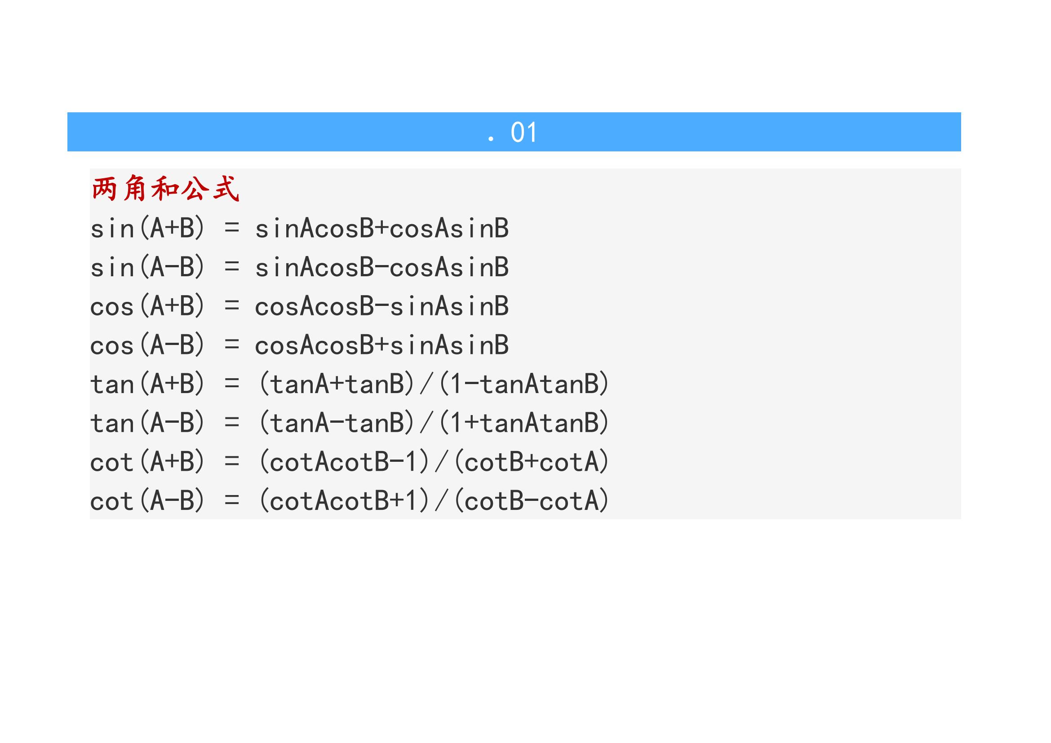Click the expression "(tanA-tanB)/(1+tanAtanB)"

coord(434,423)
